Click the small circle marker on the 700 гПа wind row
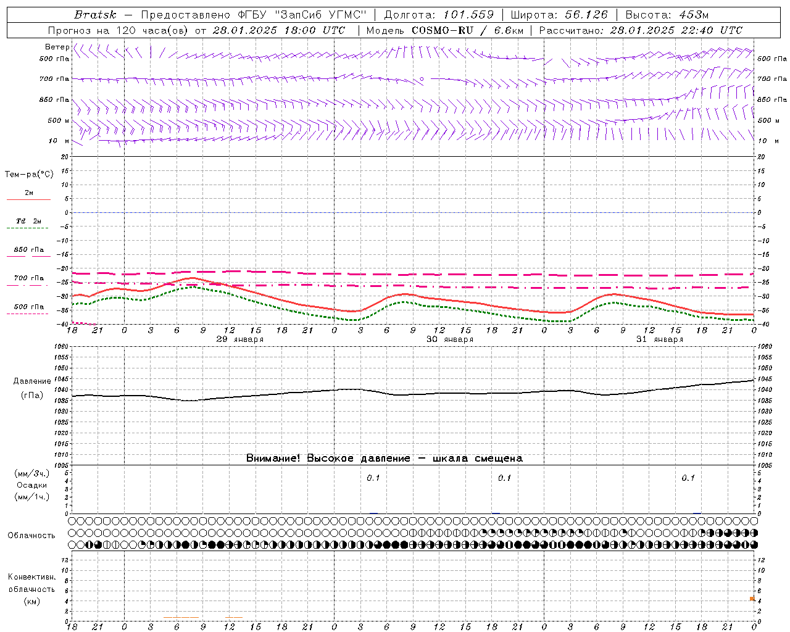This screenshot has width=790, height=632. 422,79
